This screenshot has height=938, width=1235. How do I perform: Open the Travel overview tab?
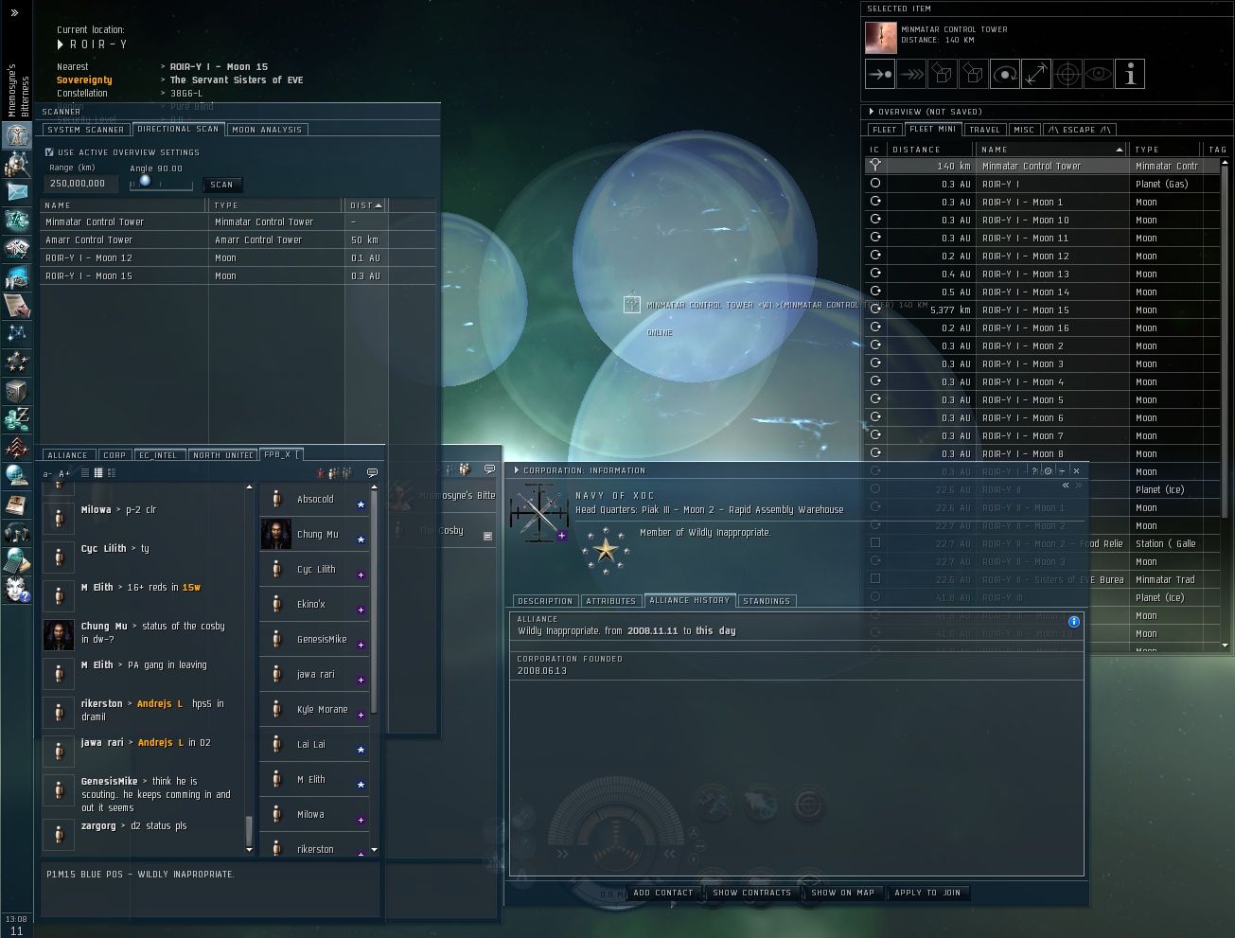click(x=984, y=130)
